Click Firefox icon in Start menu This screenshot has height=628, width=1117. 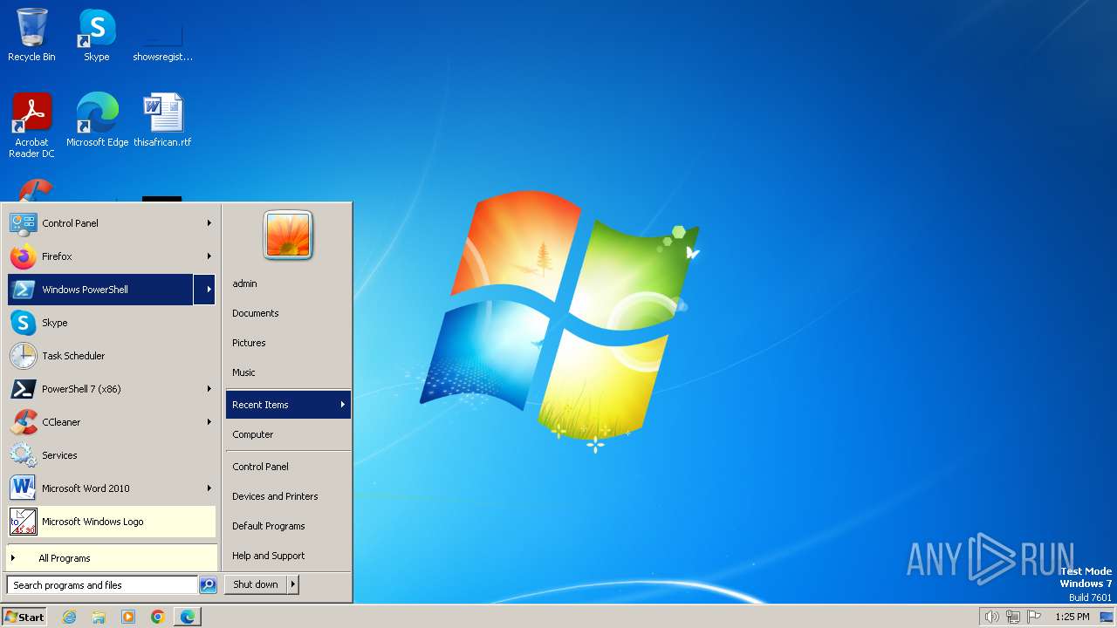(24, 256)
